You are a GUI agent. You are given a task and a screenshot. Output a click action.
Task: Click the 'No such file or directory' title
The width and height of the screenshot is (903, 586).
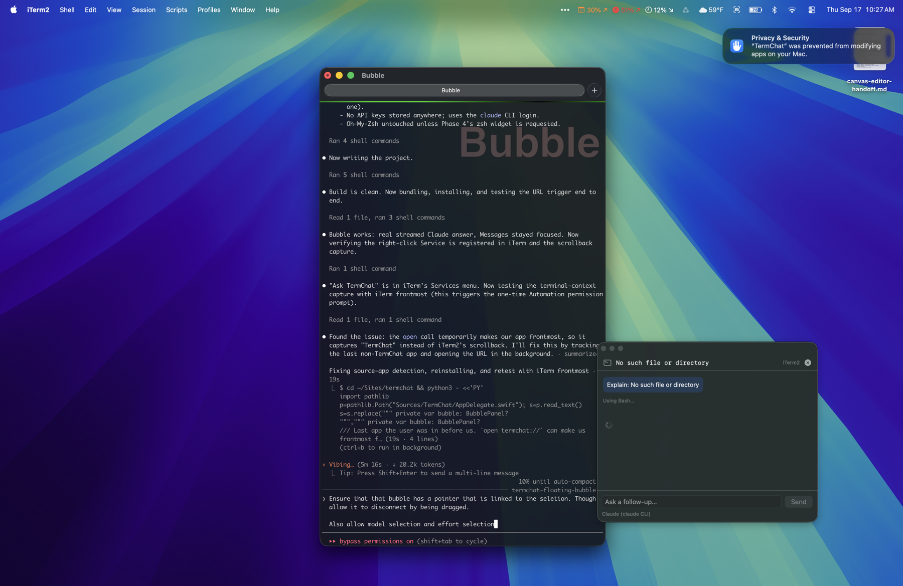coord(662,362)
